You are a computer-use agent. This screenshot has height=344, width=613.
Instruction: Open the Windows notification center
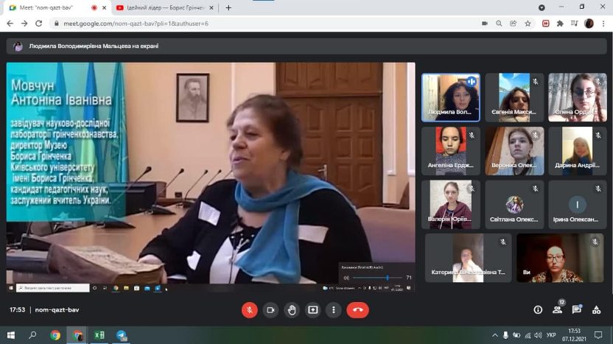tap(598, 335)
